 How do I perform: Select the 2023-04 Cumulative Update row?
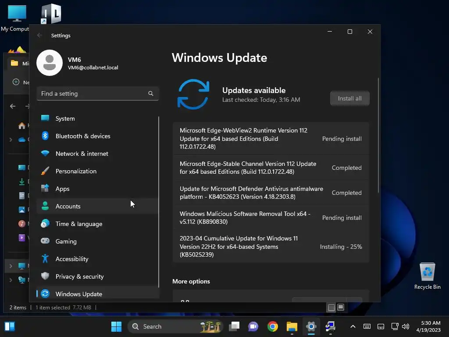click(271, 247)
